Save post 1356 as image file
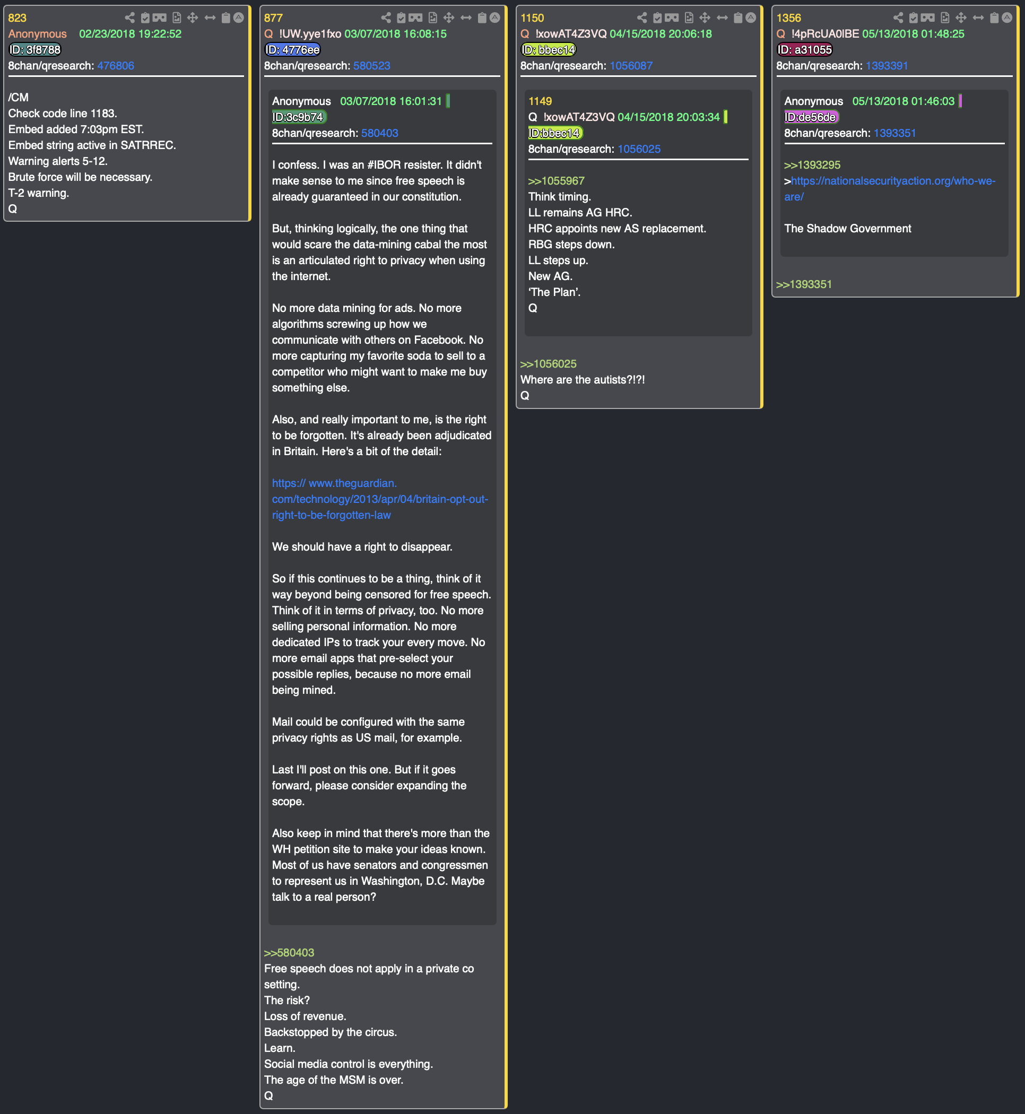Screen dimensions: 1025x1114 (x=944, y=18)
